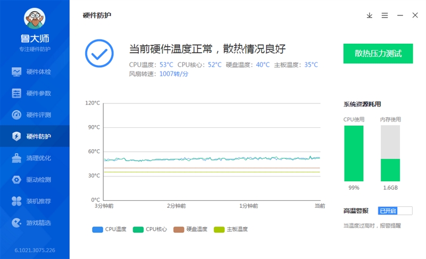Click the 鲁大师 brand name text
The width and height of the screenshot is (426, 259).
35,38
